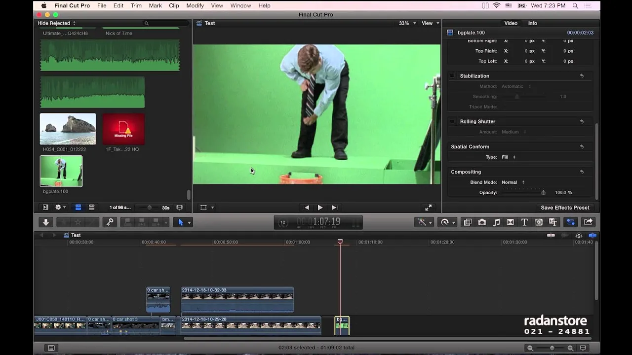Open the transitions browser
This screenshot has height=355, width=632.
tap(511, 222)
